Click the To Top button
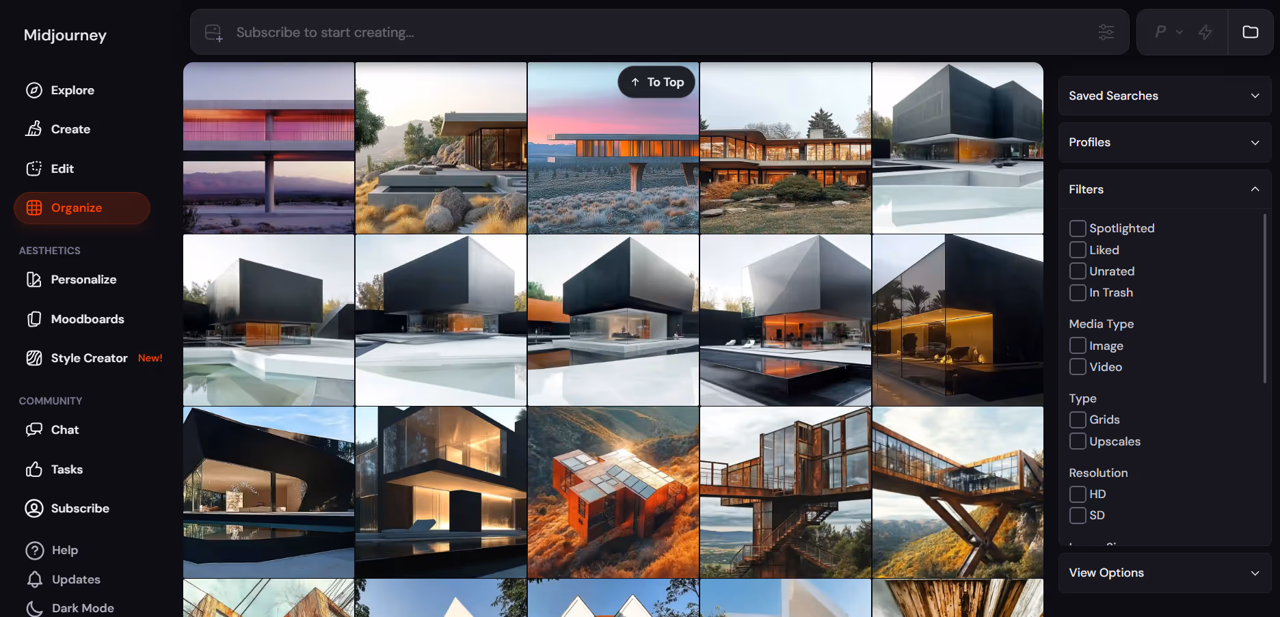 (x=656, y=82)
